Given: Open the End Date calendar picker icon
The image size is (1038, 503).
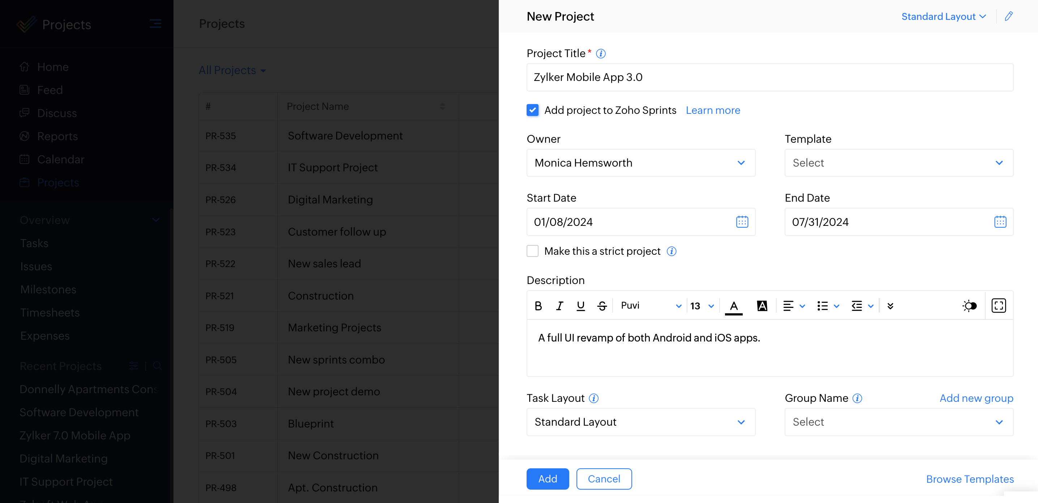Looking at the screenshot, I should pos(1000,222).
